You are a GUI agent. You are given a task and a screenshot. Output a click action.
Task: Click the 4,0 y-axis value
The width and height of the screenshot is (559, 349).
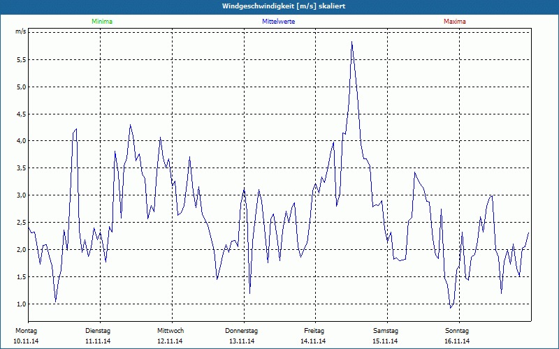[x=22, y=141]
